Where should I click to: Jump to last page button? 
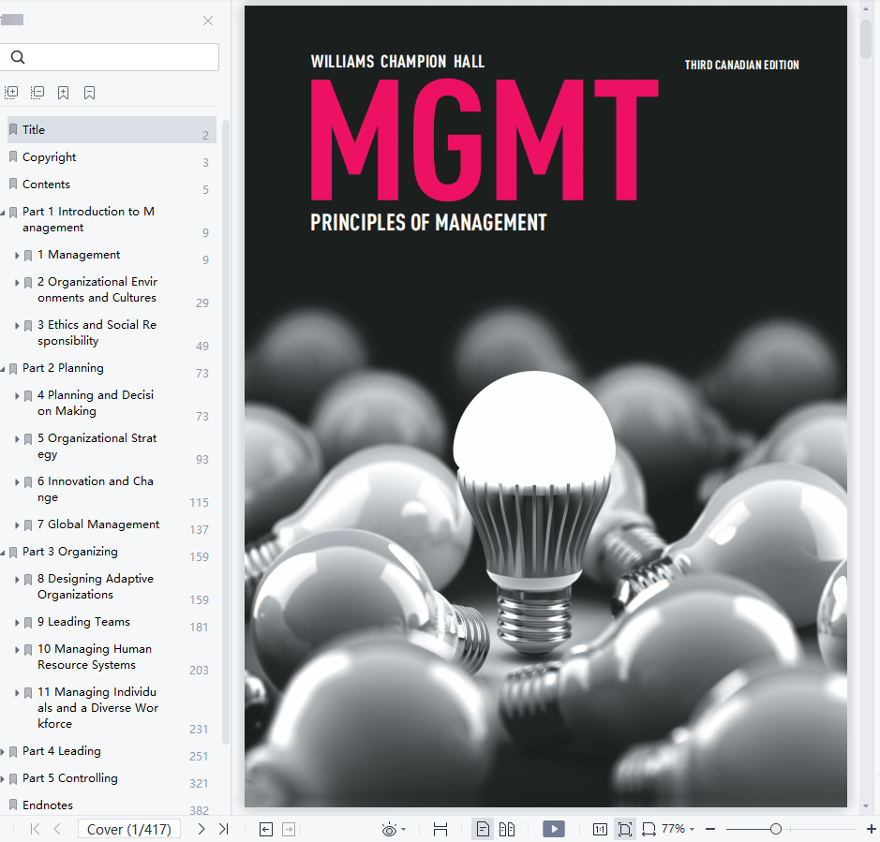223,829
